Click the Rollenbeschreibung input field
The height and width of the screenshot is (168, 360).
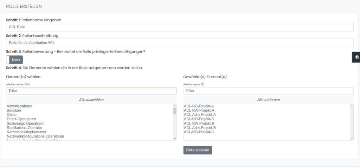180,43
